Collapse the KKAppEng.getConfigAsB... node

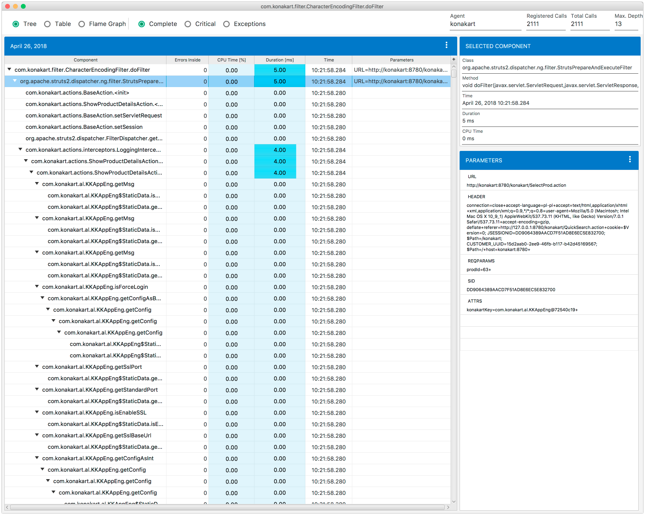[x=43, y=298]
